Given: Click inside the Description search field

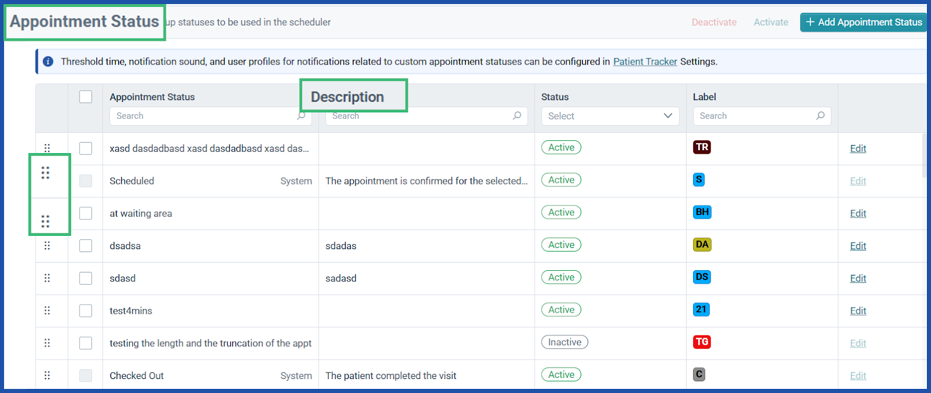Looking at the screenshot, I should point(419,116).
